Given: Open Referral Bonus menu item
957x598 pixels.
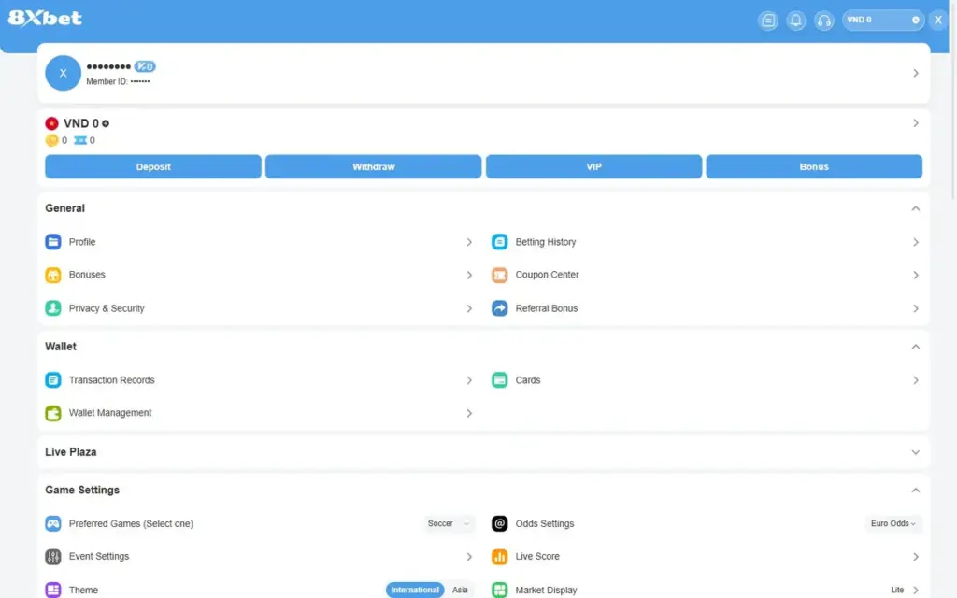Looking at the screenshot, I should (x=707, y=308).
